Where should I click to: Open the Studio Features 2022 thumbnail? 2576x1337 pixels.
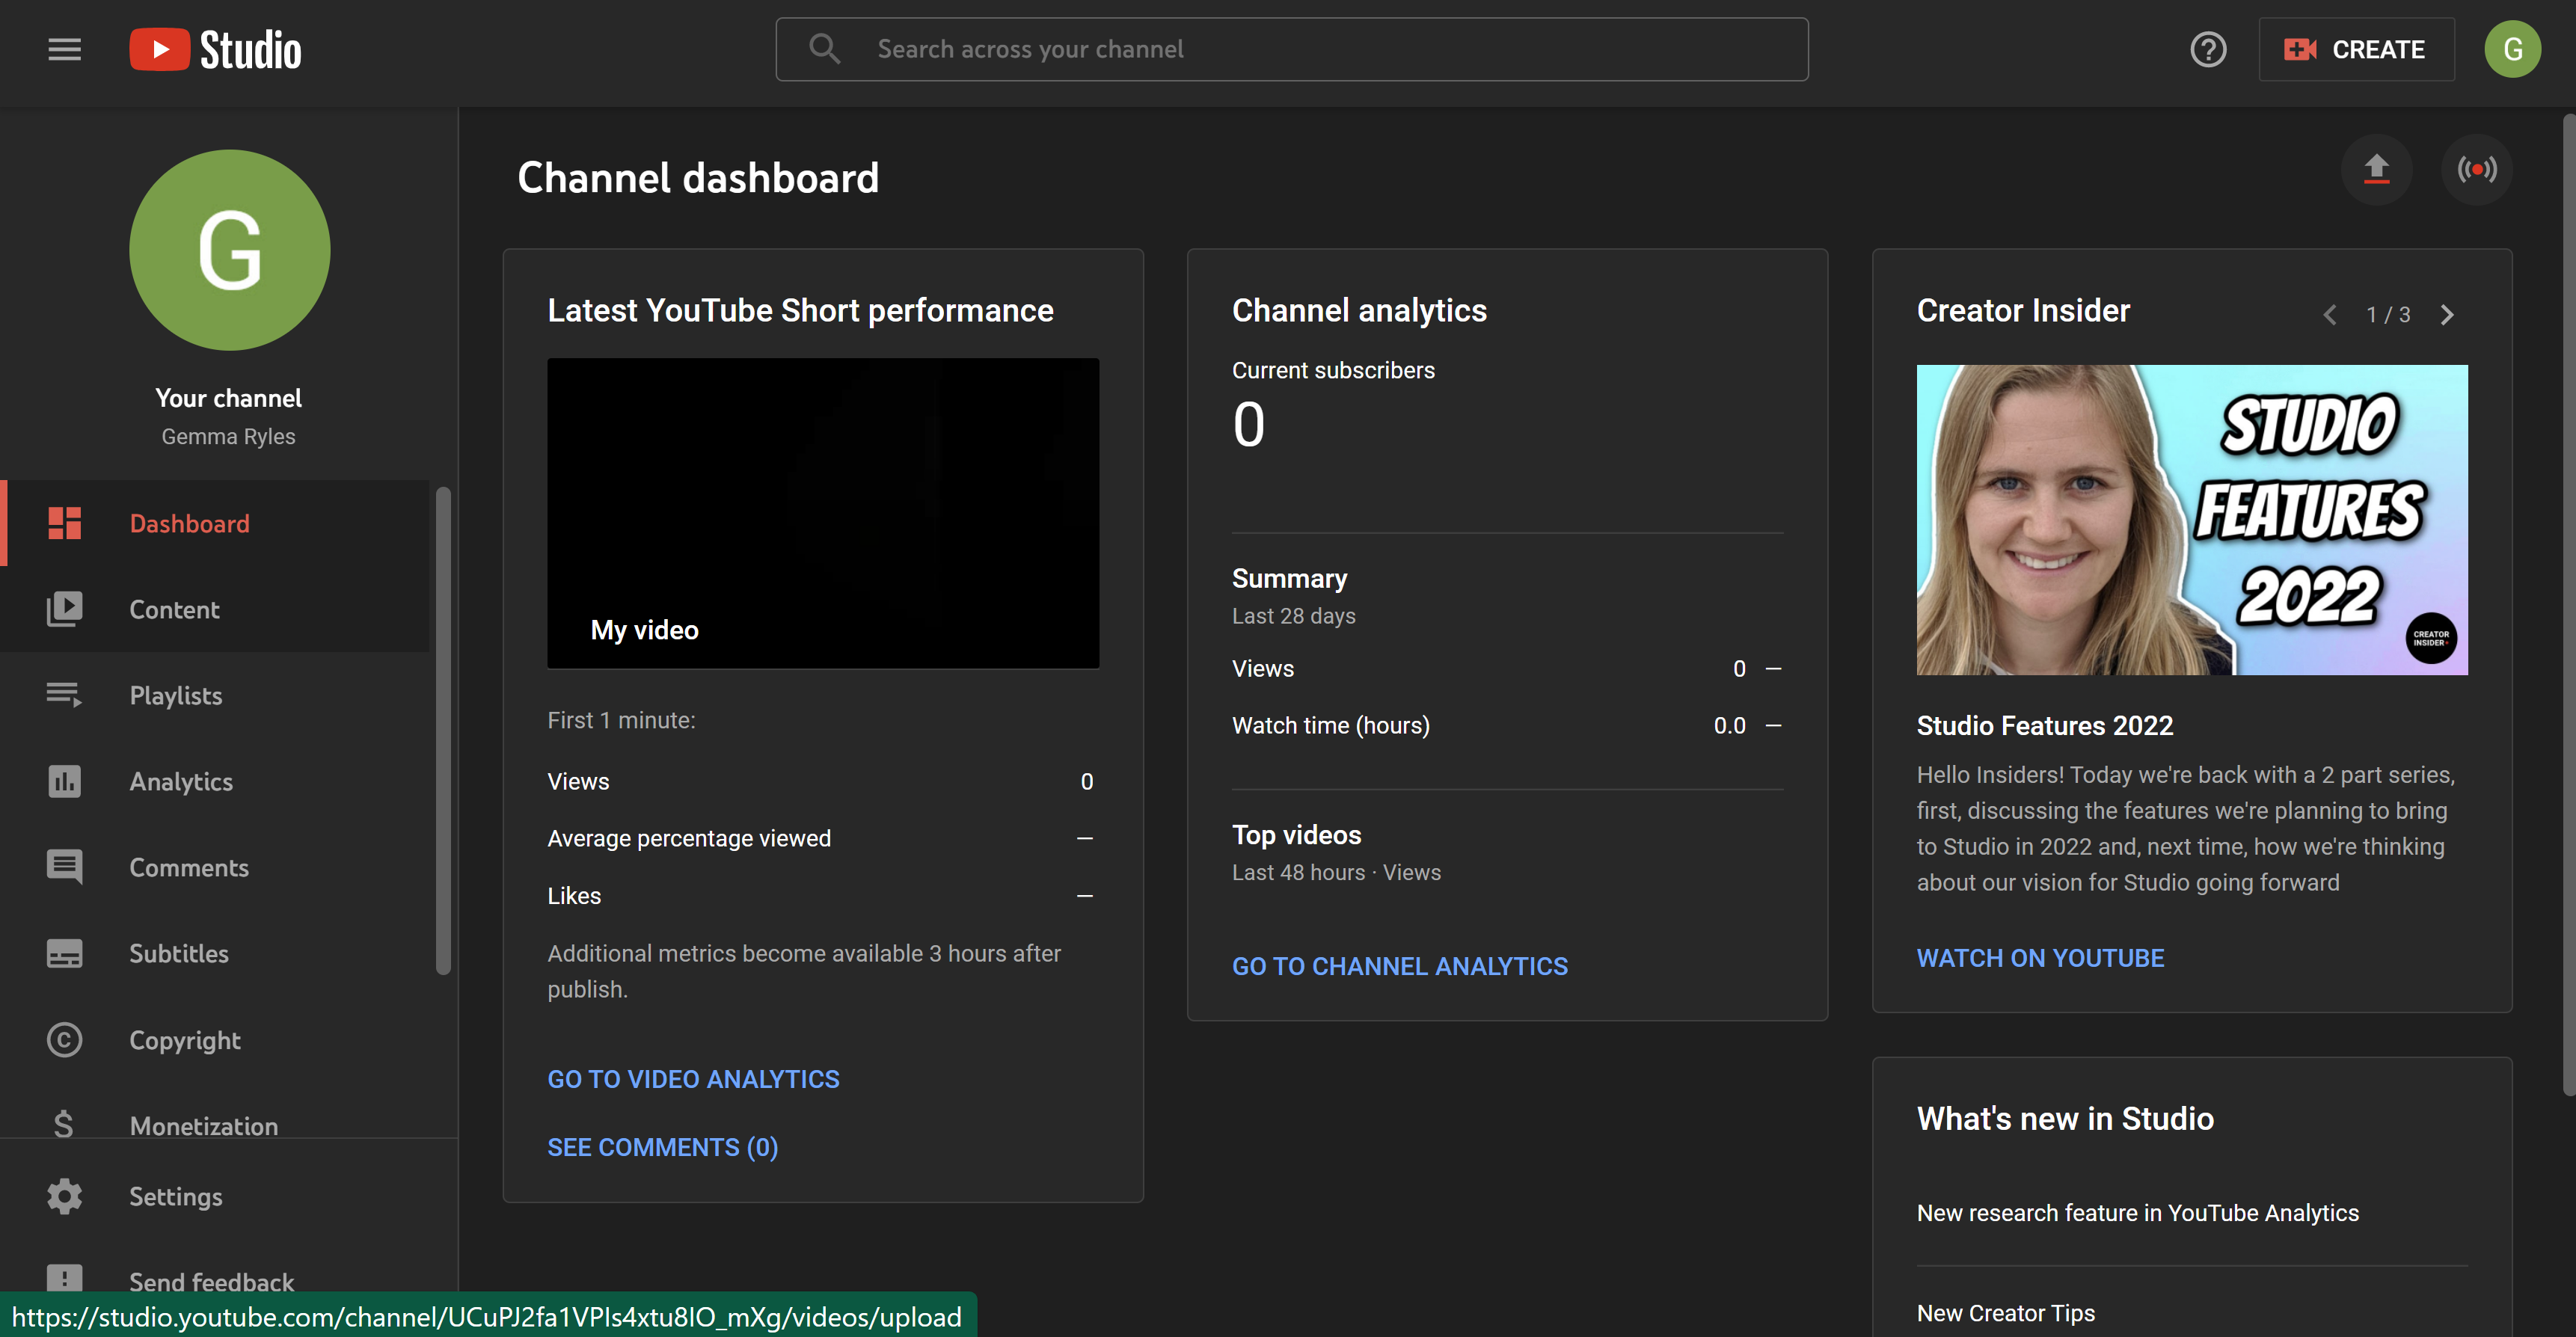pos(2192,520)
